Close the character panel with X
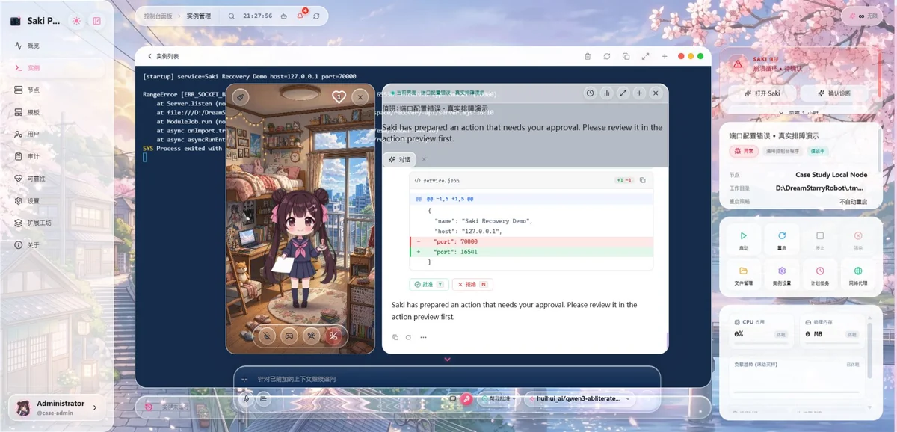This screenshot has width=897, height=432. point(360,96)
